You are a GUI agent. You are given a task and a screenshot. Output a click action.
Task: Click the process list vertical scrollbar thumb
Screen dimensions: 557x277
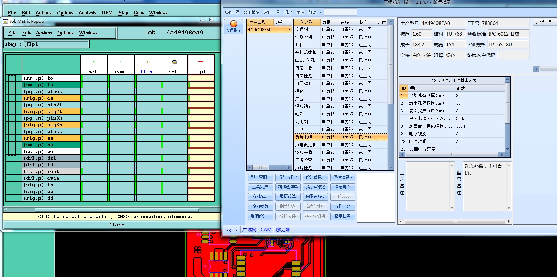[391, 65]
